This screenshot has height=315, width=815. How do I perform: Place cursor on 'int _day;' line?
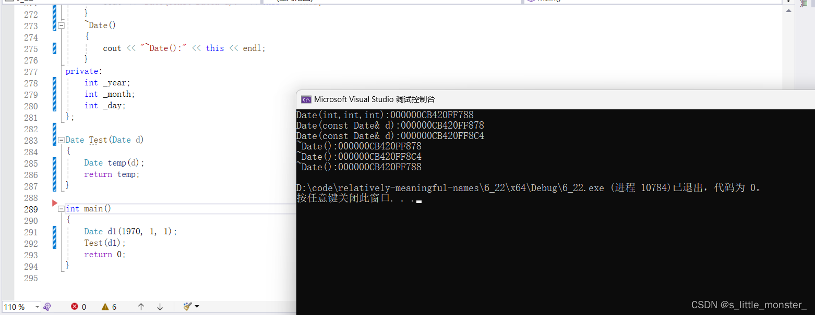point(105,105)
